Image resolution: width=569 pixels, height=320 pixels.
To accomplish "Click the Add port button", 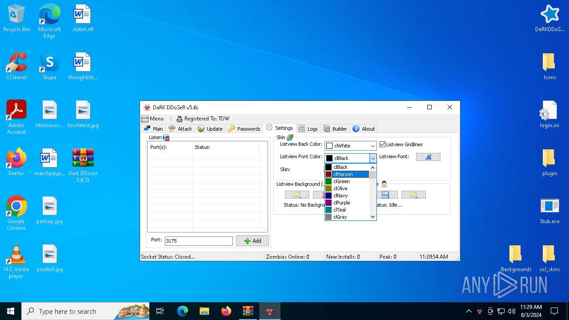I will (x=252, y=241).
